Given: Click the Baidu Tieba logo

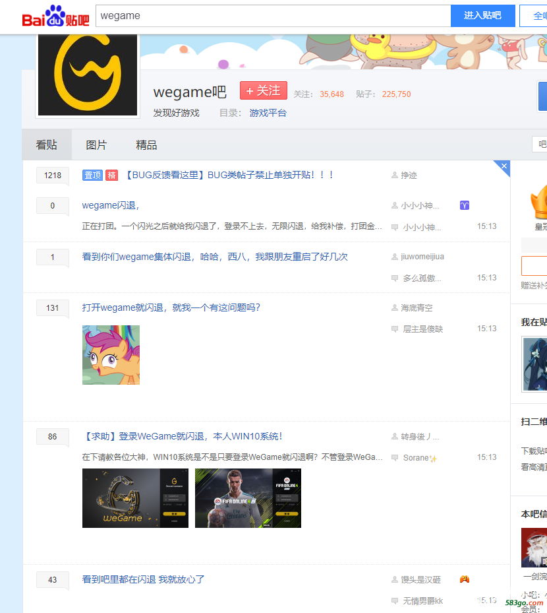Looking at the screenshot, I should click(x=55, y=16).
